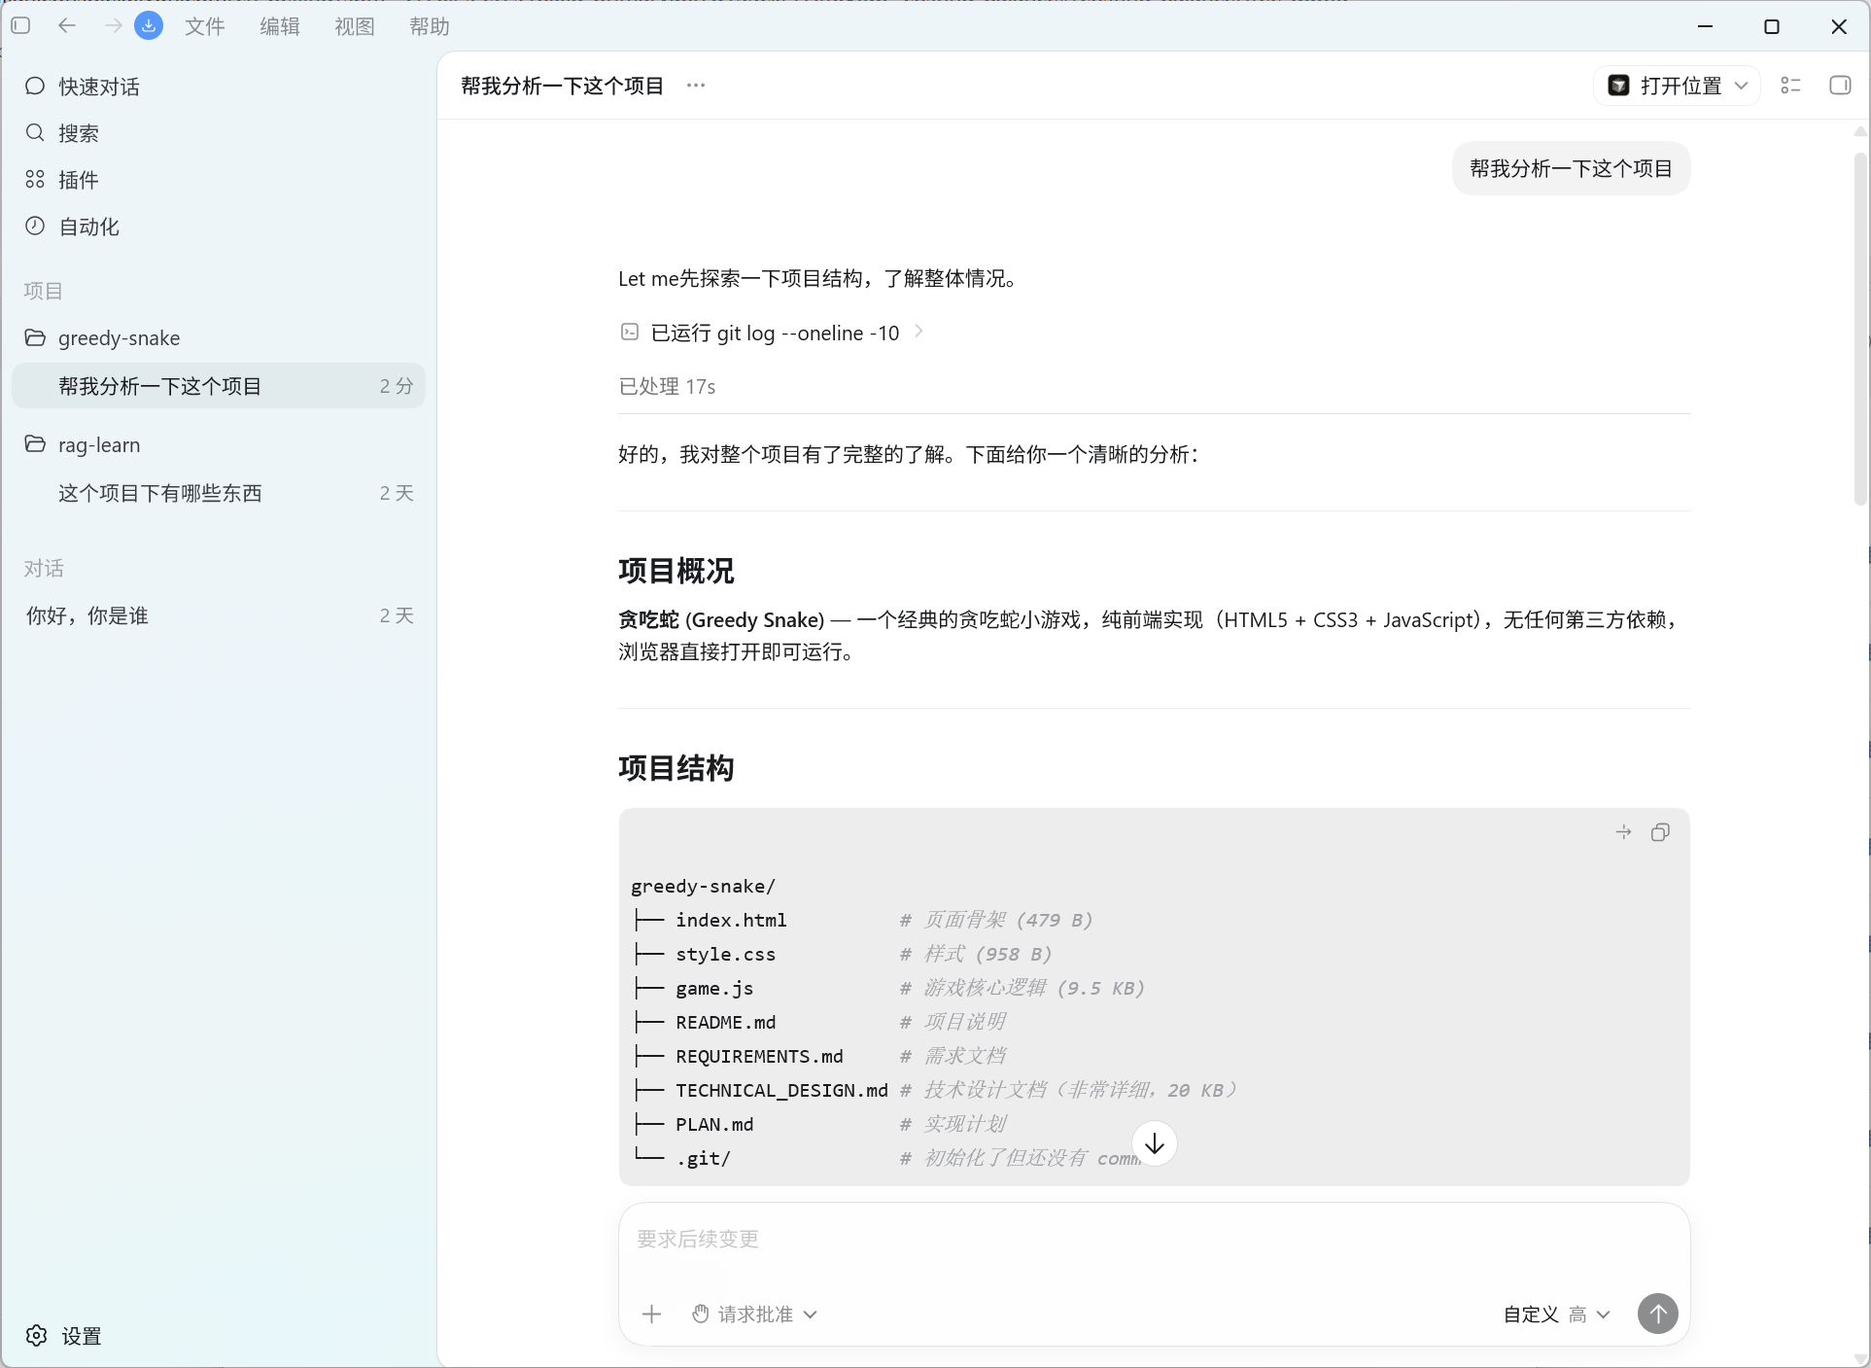Open the 文件 menu
This screenshot has width=1871, height=1368.
pyautogui.click(x=205, y=26)
